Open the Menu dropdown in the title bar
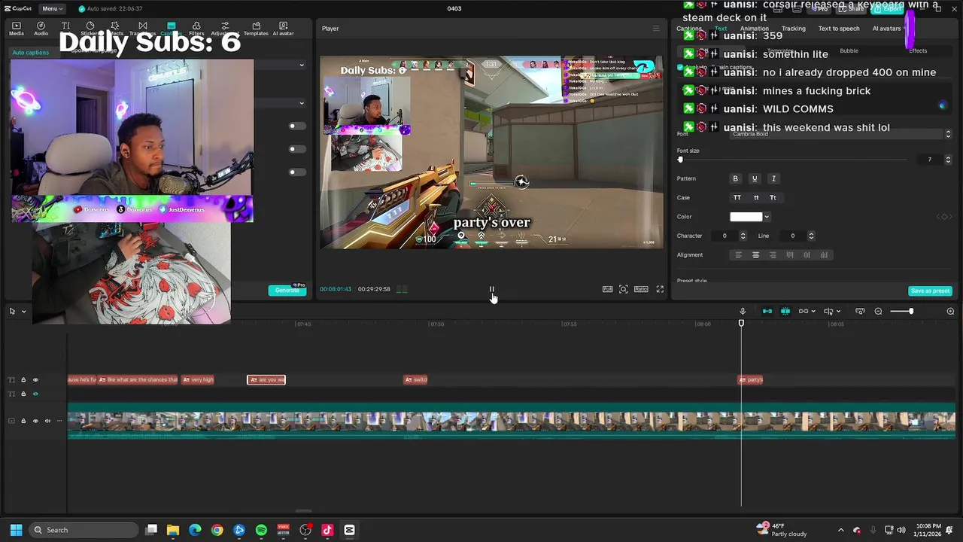 53,8
